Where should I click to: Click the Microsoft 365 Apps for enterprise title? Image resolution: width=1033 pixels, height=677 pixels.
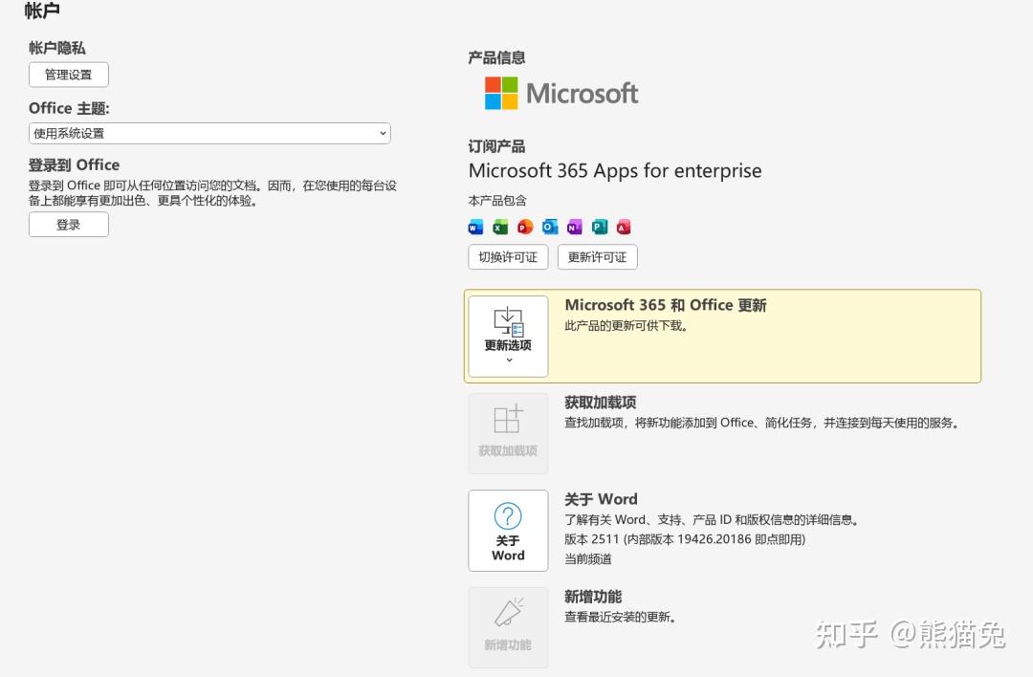615,171
